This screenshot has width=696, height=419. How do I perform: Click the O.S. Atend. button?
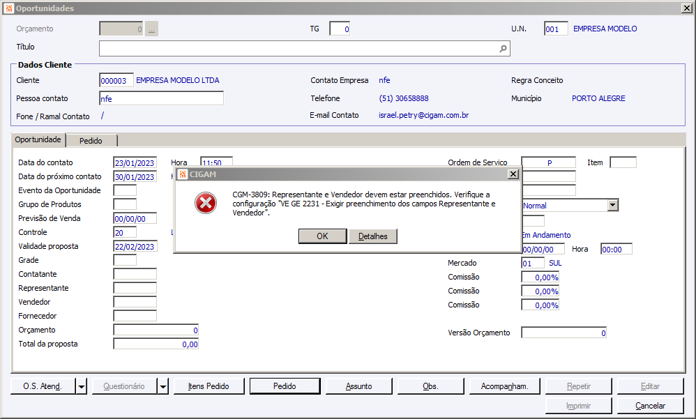click(43, 387)
